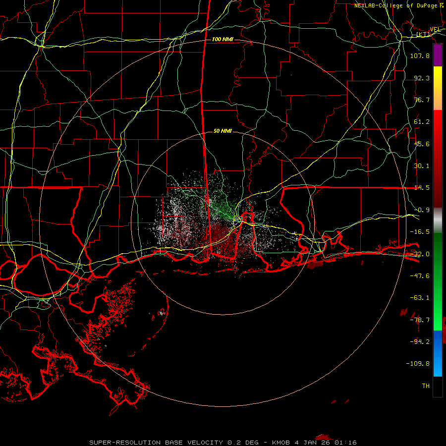Select the -63.1 legend value
This screenshot has width=446, height=446.
[x=420, y=298]
